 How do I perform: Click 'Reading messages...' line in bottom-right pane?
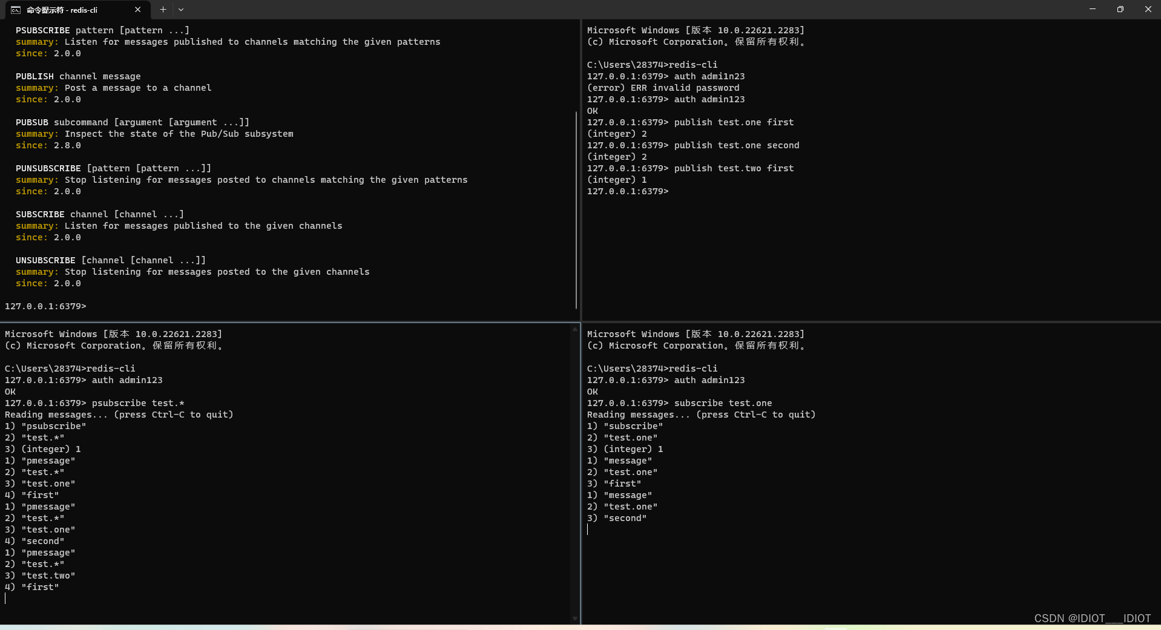(701, 415)
